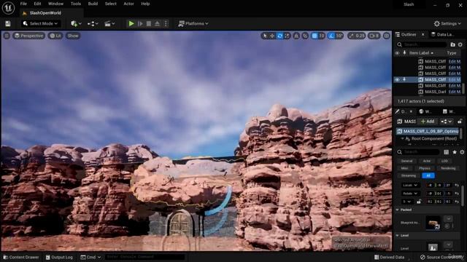Open the quick add content dropdown
This screenshot has width=467, height=262.
click(x=76, y=23)
